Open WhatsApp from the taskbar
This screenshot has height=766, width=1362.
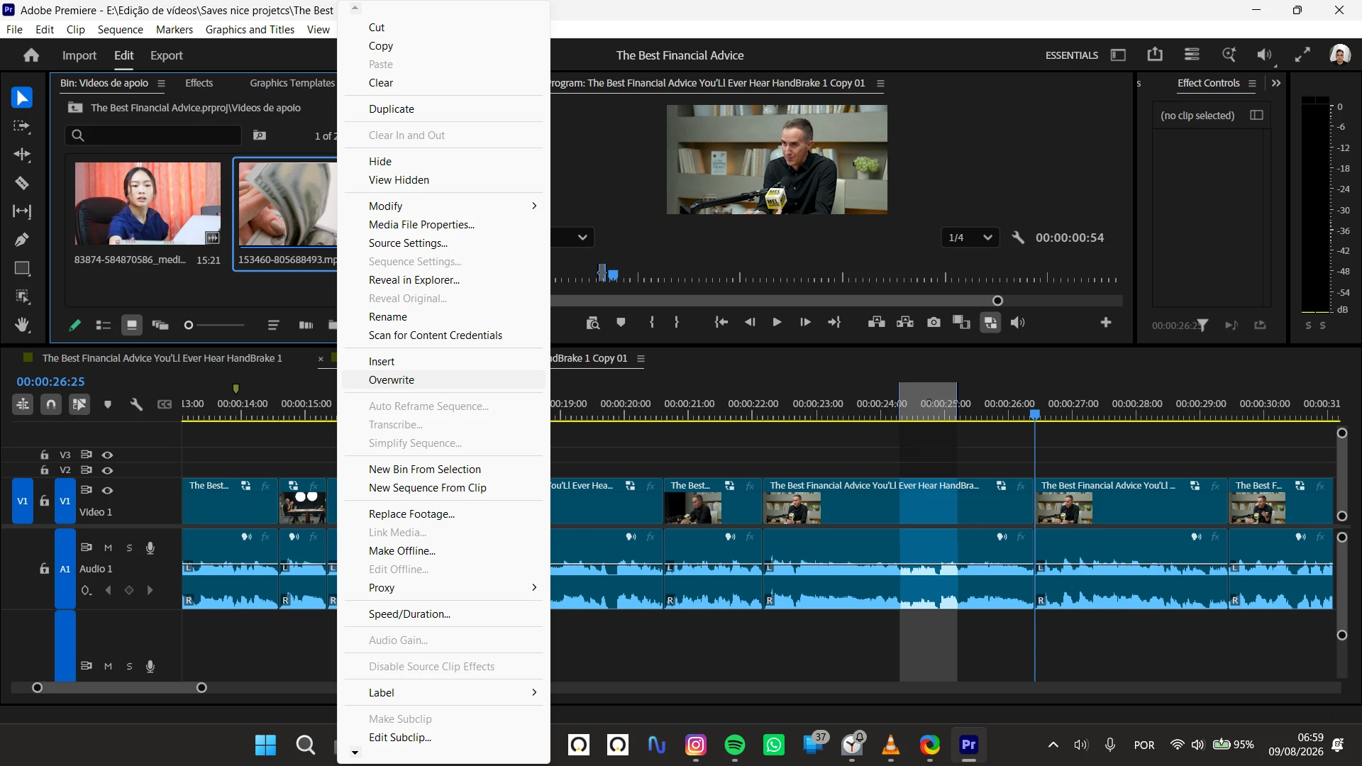pos(774,745)
